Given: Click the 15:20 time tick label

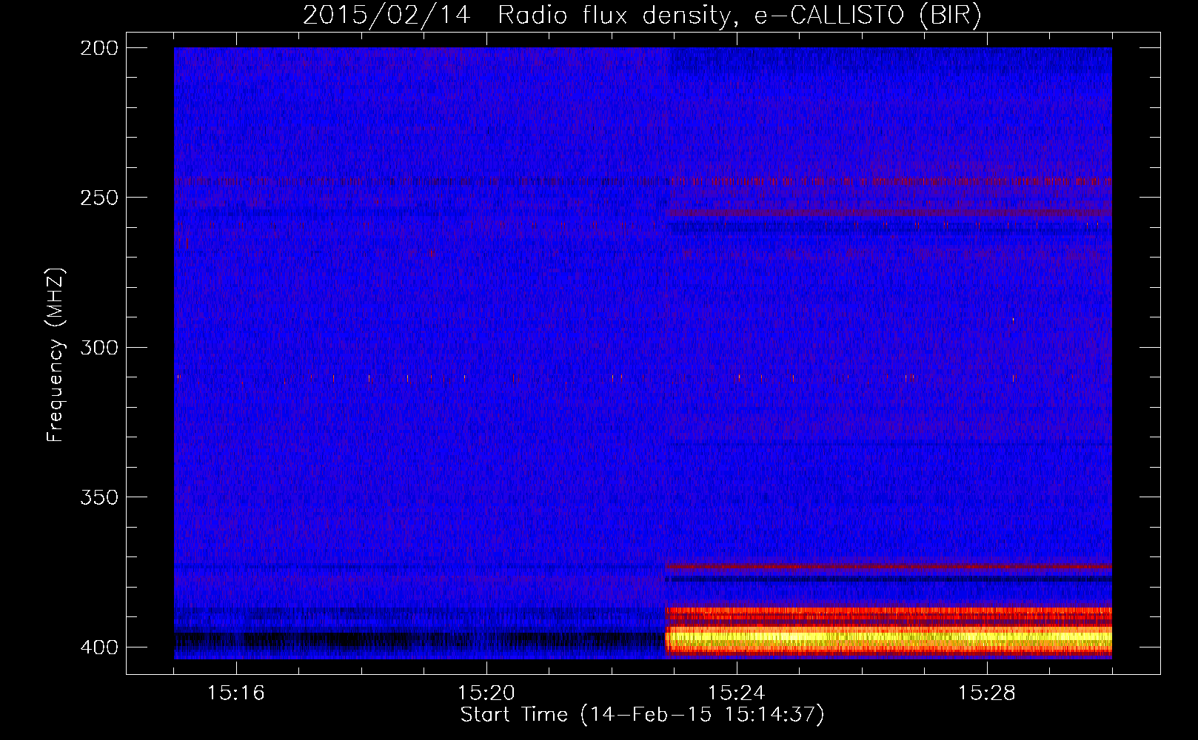Looking at the screenshot, I should pos(486,693).
